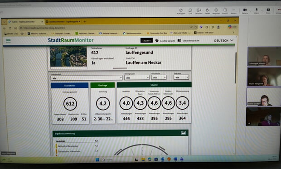281x169 pixels.
Task: Click the StadtRaumMonitor logo
Action: [71, 40]
